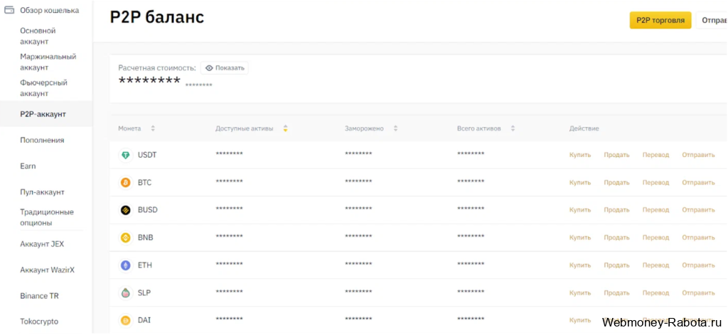
Task: Click the P2P баланс heading
Action: pyautogui.click(x=157, y=17)
